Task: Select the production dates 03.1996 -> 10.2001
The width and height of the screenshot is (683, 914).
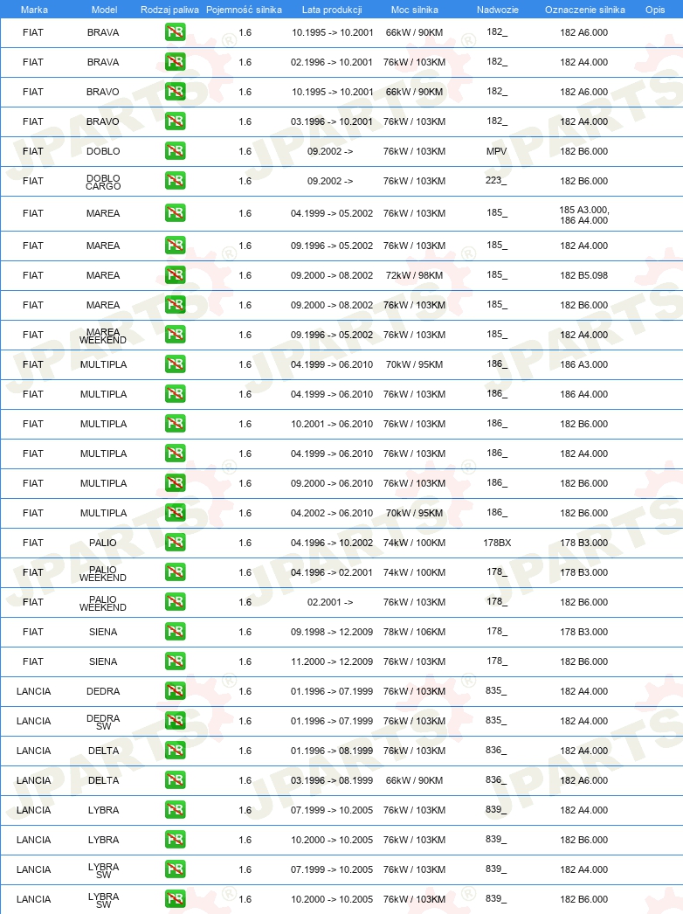Action: coord(332,121)
